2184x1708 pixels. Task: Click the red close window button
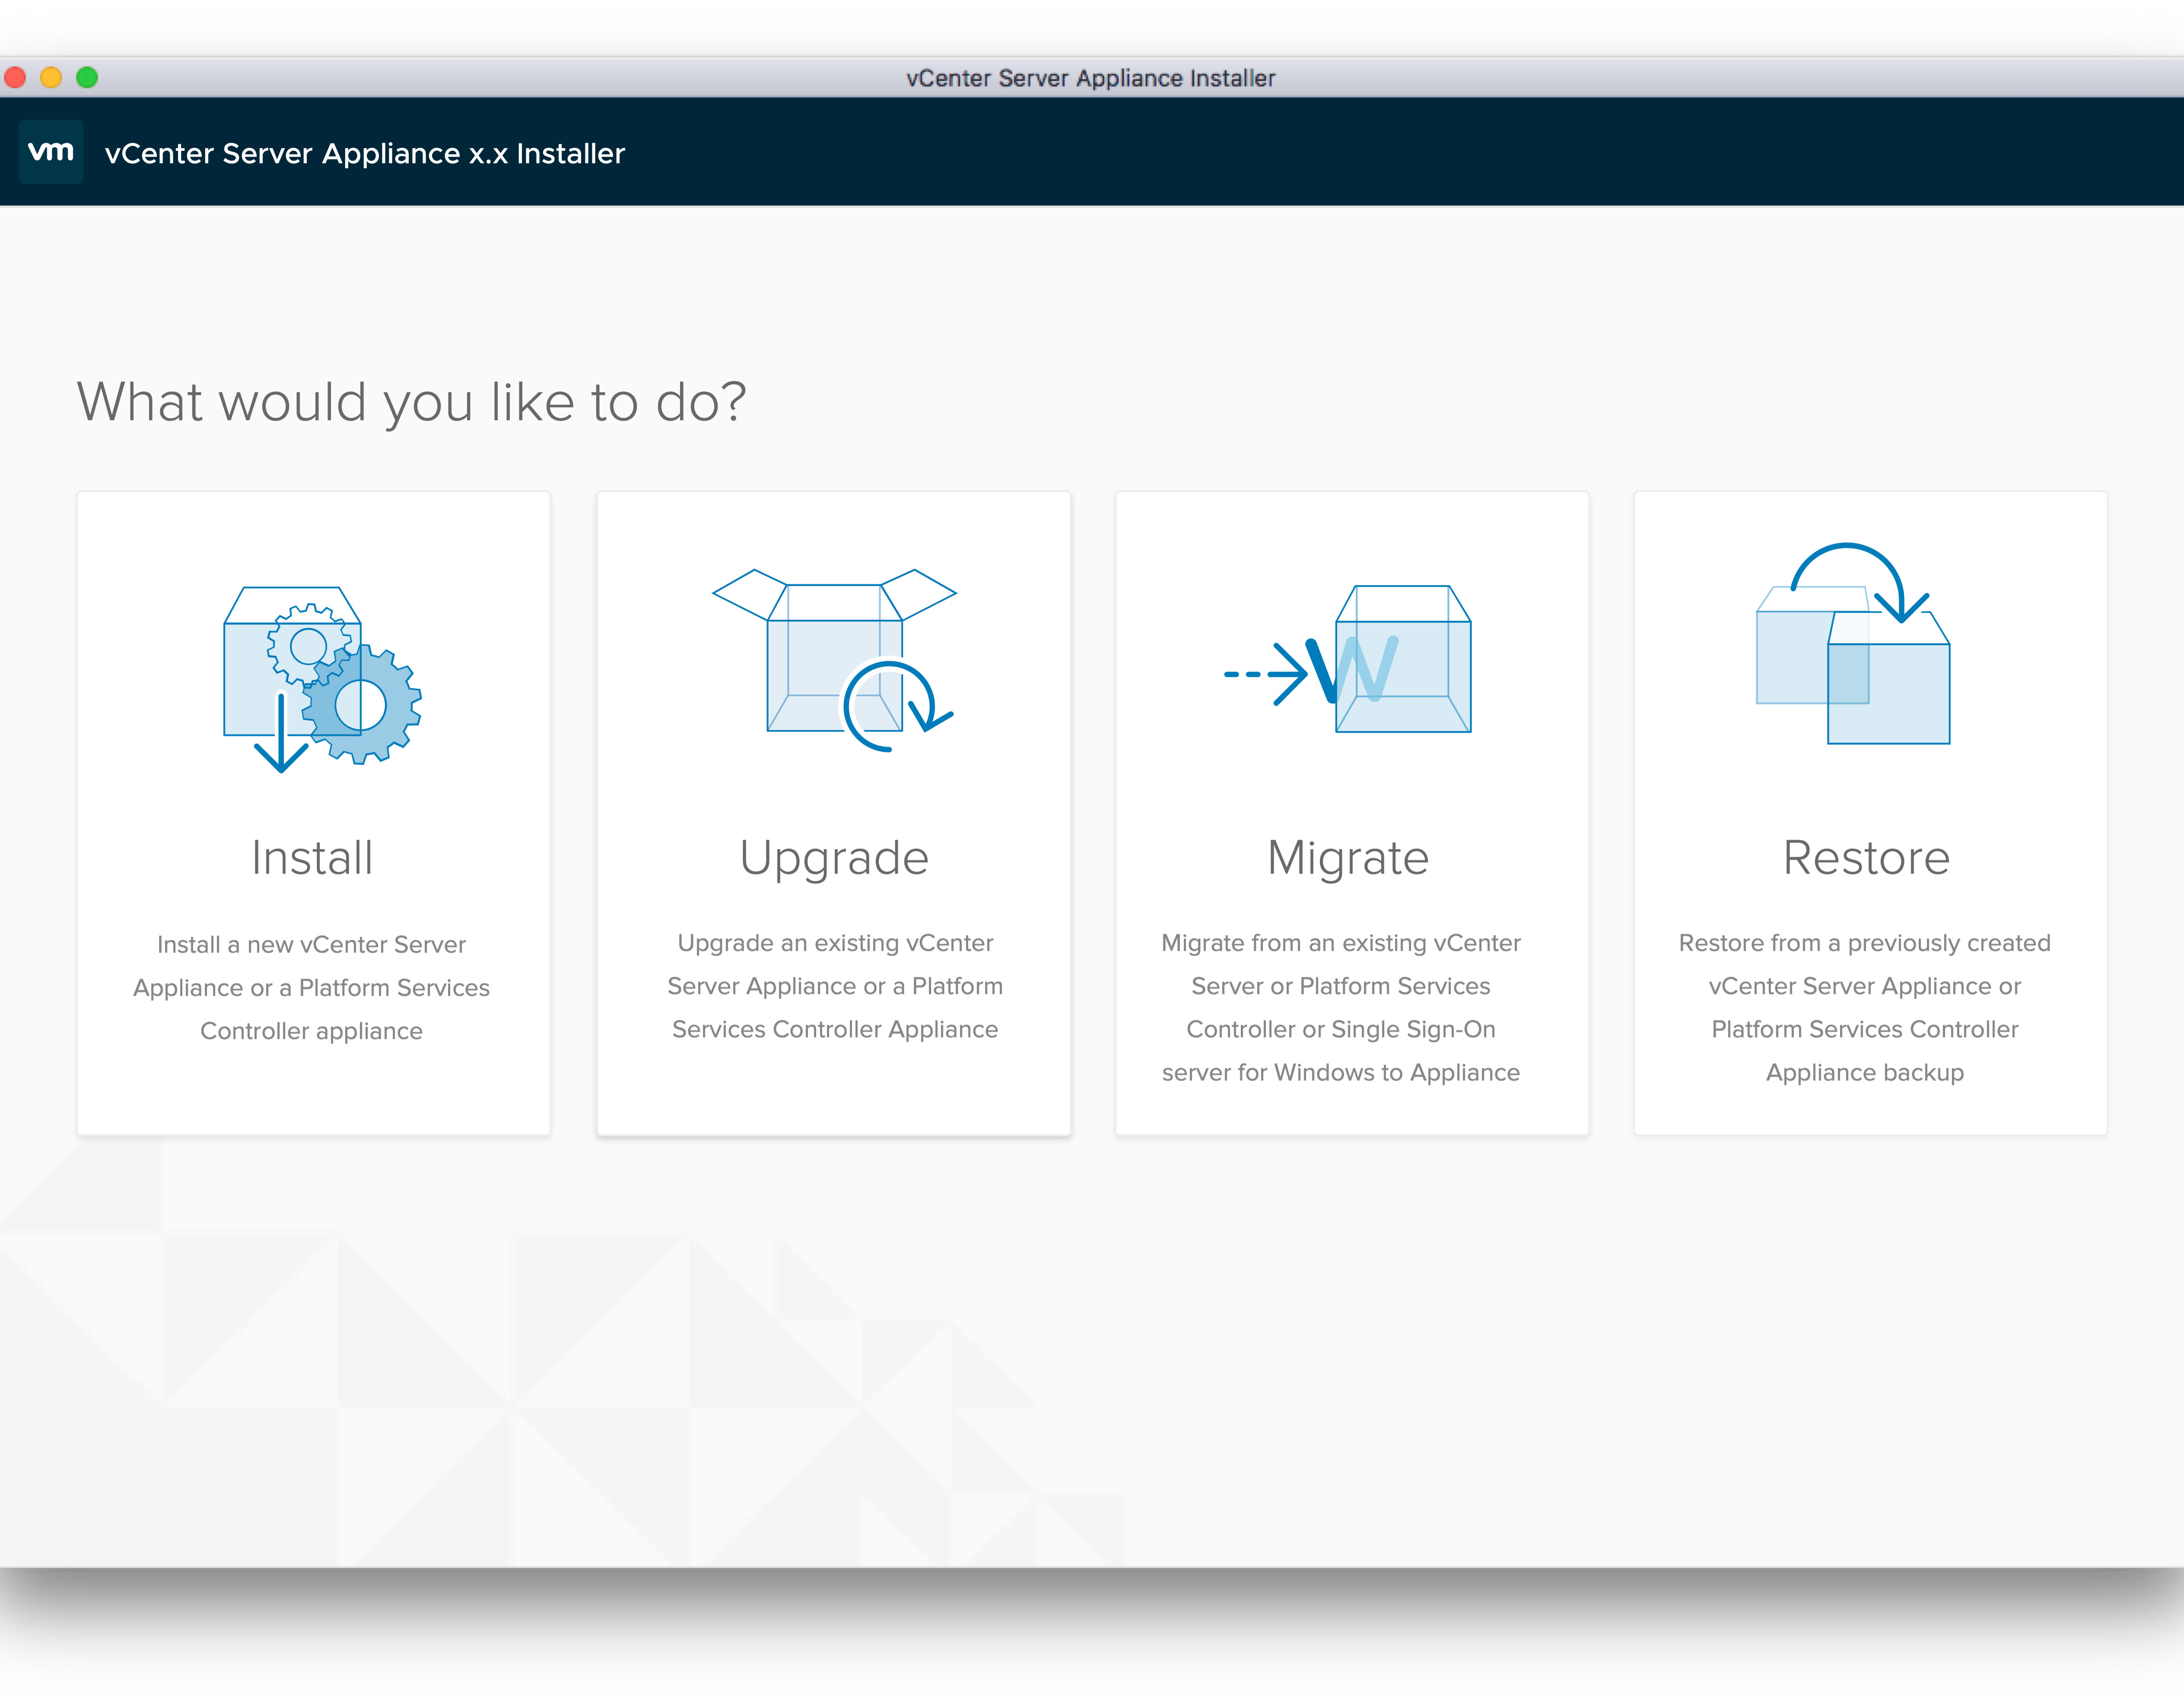click(x=15, y=77)
